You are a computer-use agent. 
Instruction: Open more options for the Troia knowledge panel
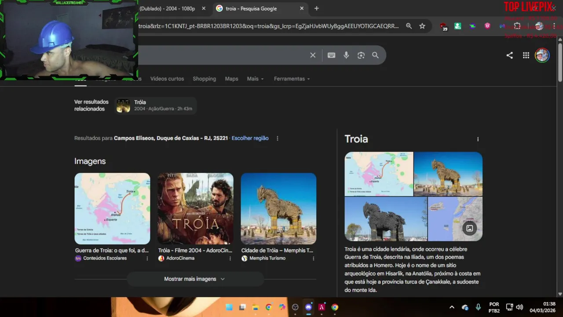478,139
